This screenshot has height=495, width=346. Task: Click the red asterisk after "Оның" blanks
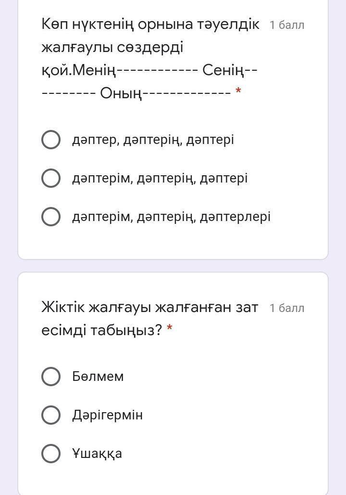pos(238,91)
